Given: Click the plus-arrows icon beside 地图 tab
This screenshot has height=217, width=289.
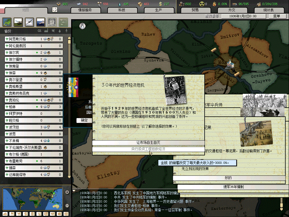Looking at the screenshot, I should 55,10.
